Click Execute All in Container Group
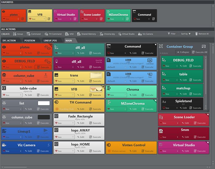This screenshot has width=215, height=169. [x=199, y=52]
